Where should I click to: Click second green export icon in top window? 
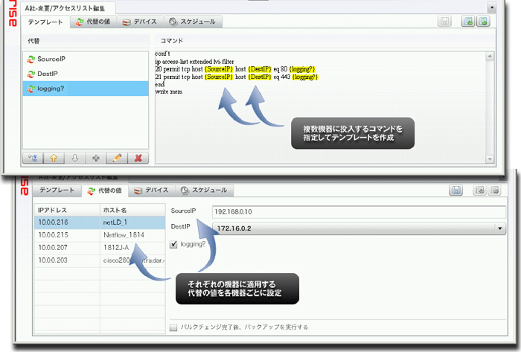tap(484, 22)
